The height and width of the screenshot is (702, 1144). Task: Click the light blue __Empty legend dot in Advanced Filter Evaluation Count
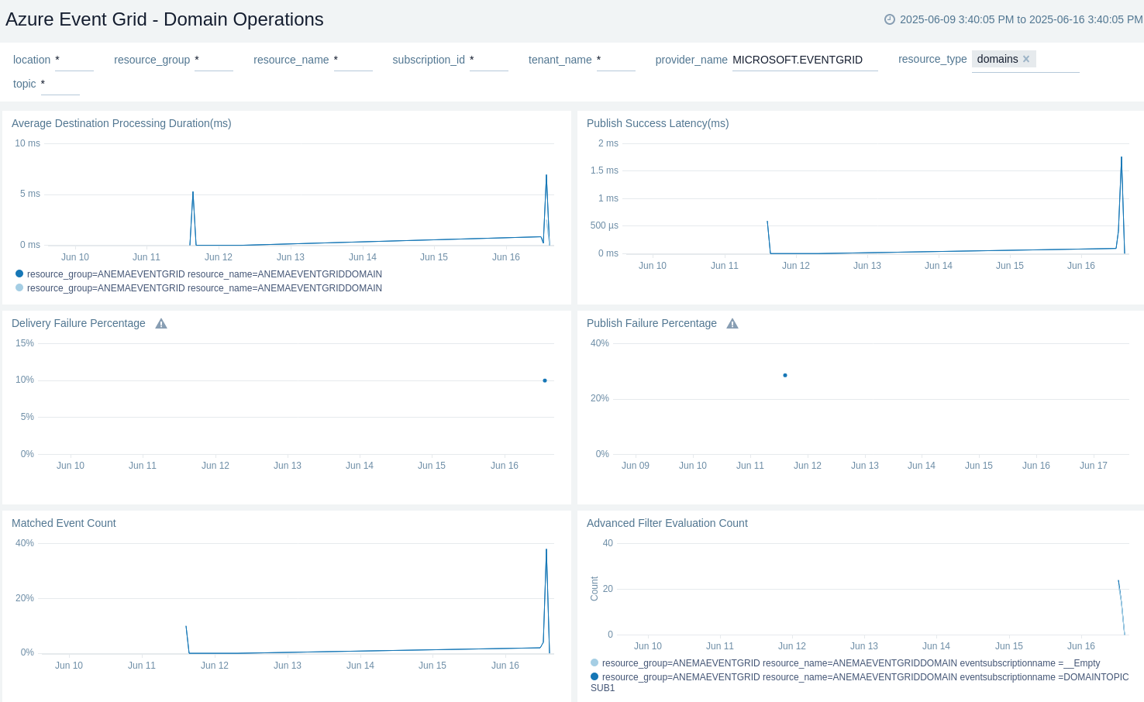point(594,662)
